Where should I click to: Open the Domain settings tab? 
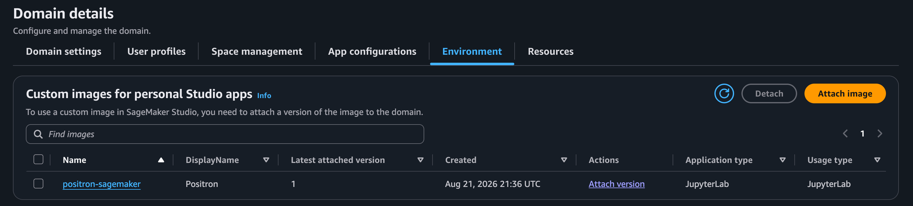point(63,51)
